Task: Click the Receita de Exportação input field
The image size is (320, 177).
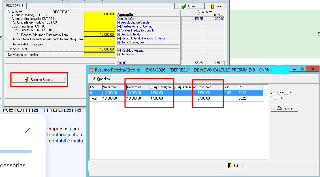Action: 100,44
